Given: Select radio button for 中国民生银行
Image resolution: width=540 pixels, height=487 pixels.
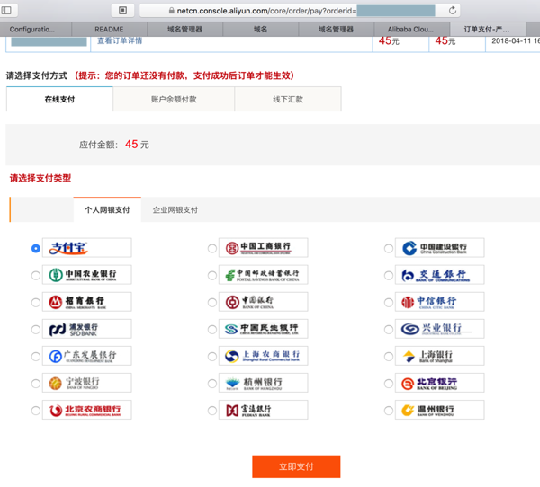Looking at the screenshot, I should pos(212,330).
